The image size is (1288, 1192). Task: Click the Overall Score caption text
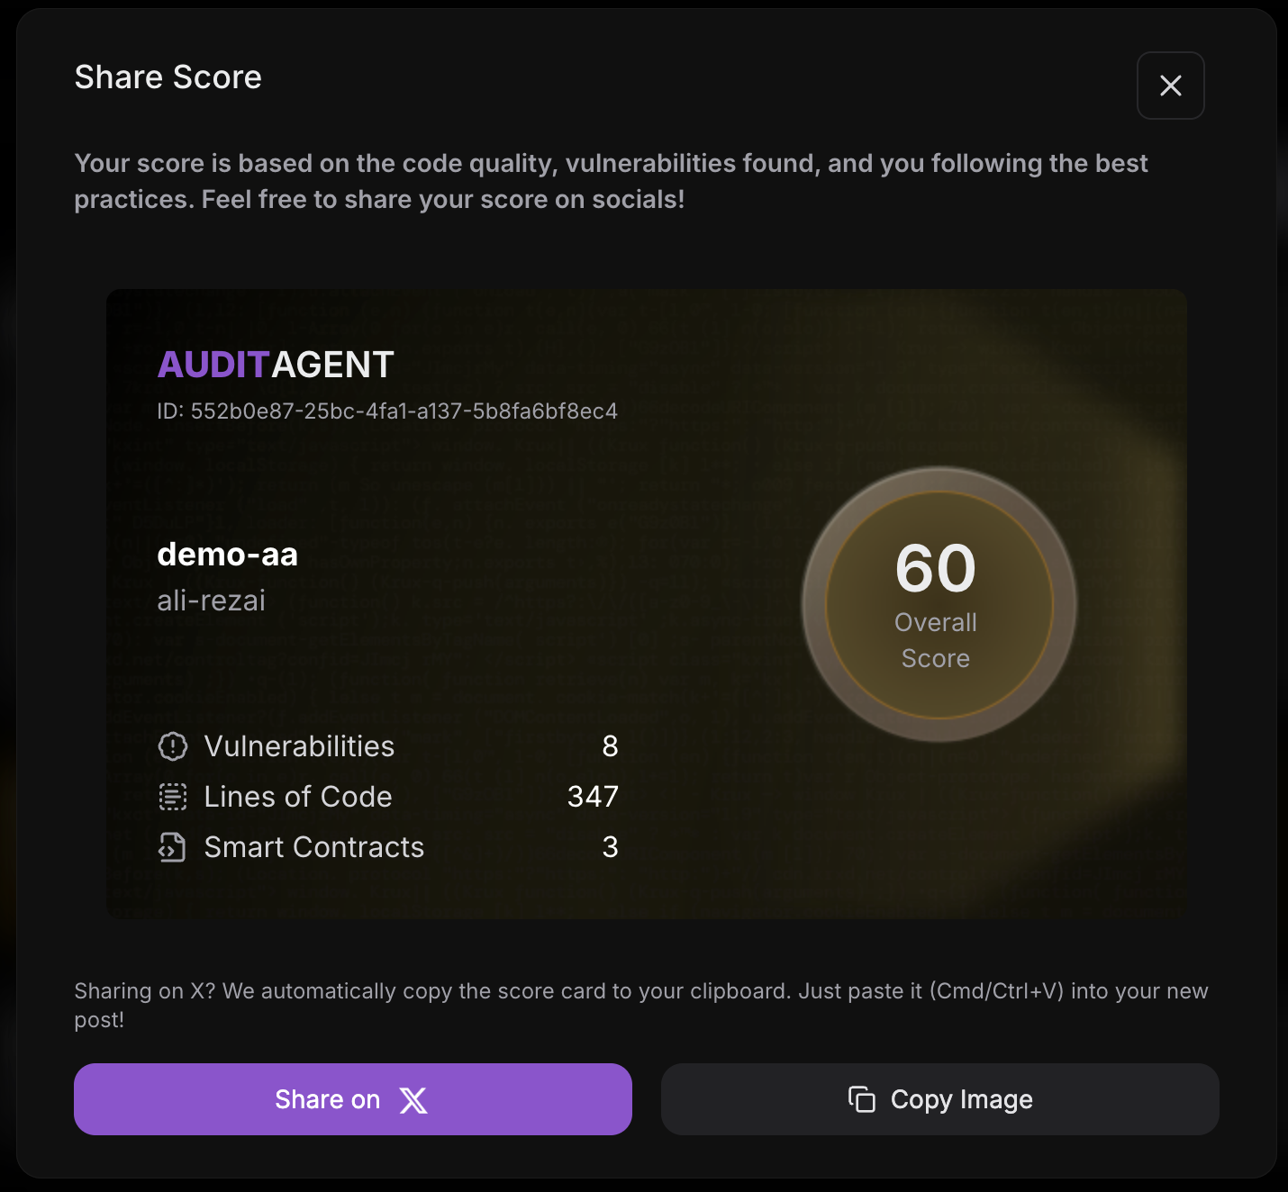[x=936, y=640]
